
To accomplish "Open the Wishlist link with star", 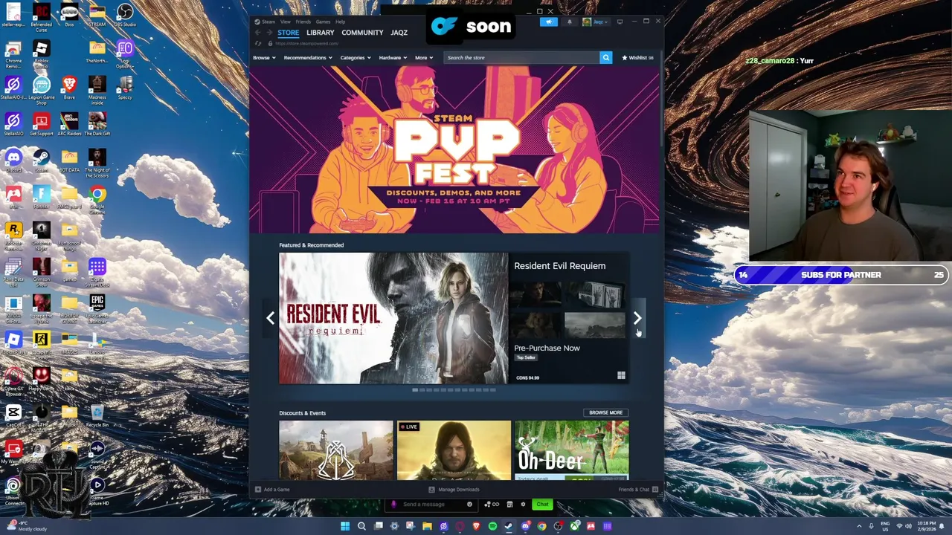I will coord(638,58).
